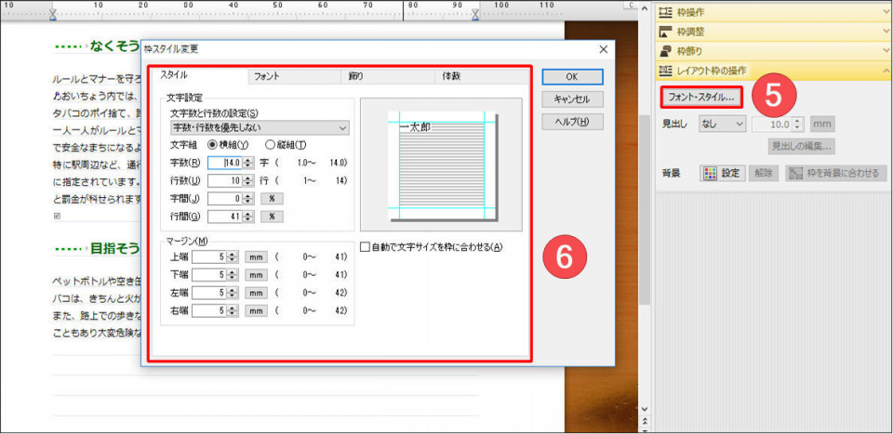
Task: Click the ヘルプ(H) button
Action: click(x=572, y=121)
